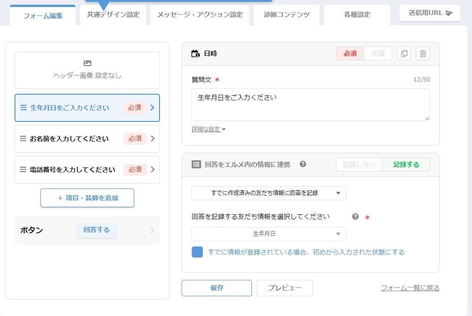This screenshot has width=472, height=316.
Task: Expand chevron of 生年月日をご入力ください item
Action: pyautogui.click(x=152, y=108)
